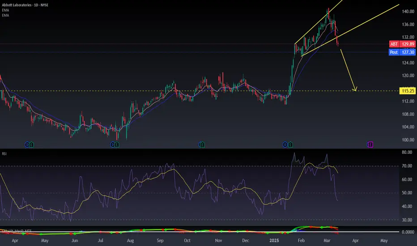Click the Jul label on time axis

(100, 241)
